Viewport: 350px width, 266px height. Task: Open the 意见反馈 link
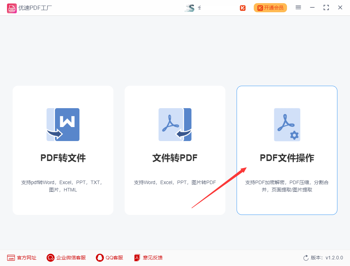coord(153,258)
